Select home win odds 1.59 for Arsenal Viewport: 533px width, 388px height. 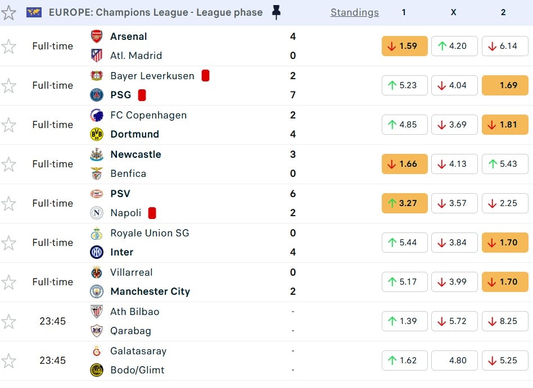pos(404,46)
